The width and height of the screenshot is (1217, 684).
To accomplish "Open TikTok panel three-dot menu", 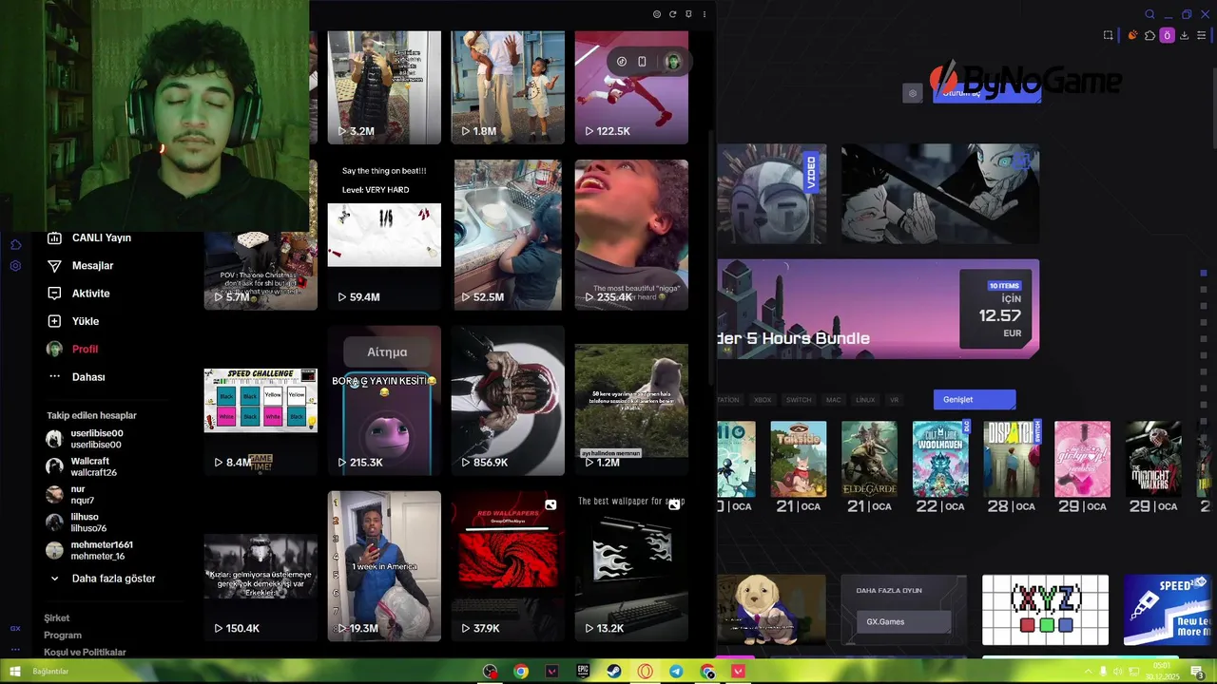I will [705, 14].
